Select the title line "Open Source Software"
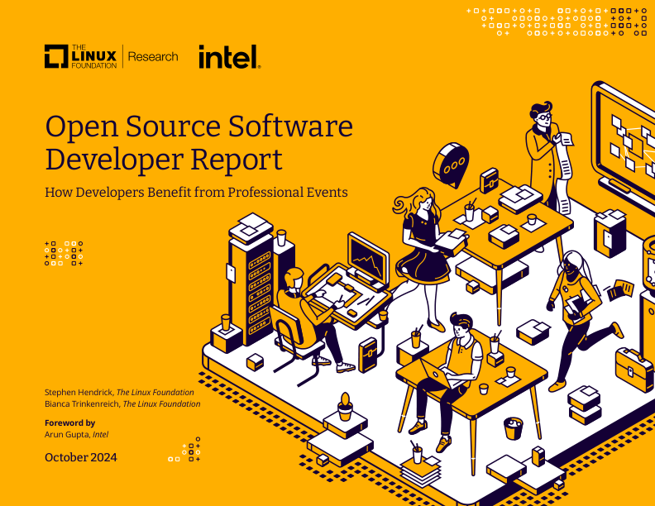 click(x=198, y=126)
